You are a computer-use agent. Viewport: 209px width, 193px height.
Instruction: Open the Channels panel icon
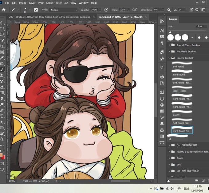point(162,130)
